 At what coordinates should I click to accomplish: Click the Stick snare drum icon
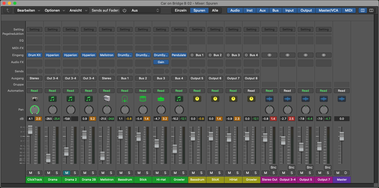[143, 99]
